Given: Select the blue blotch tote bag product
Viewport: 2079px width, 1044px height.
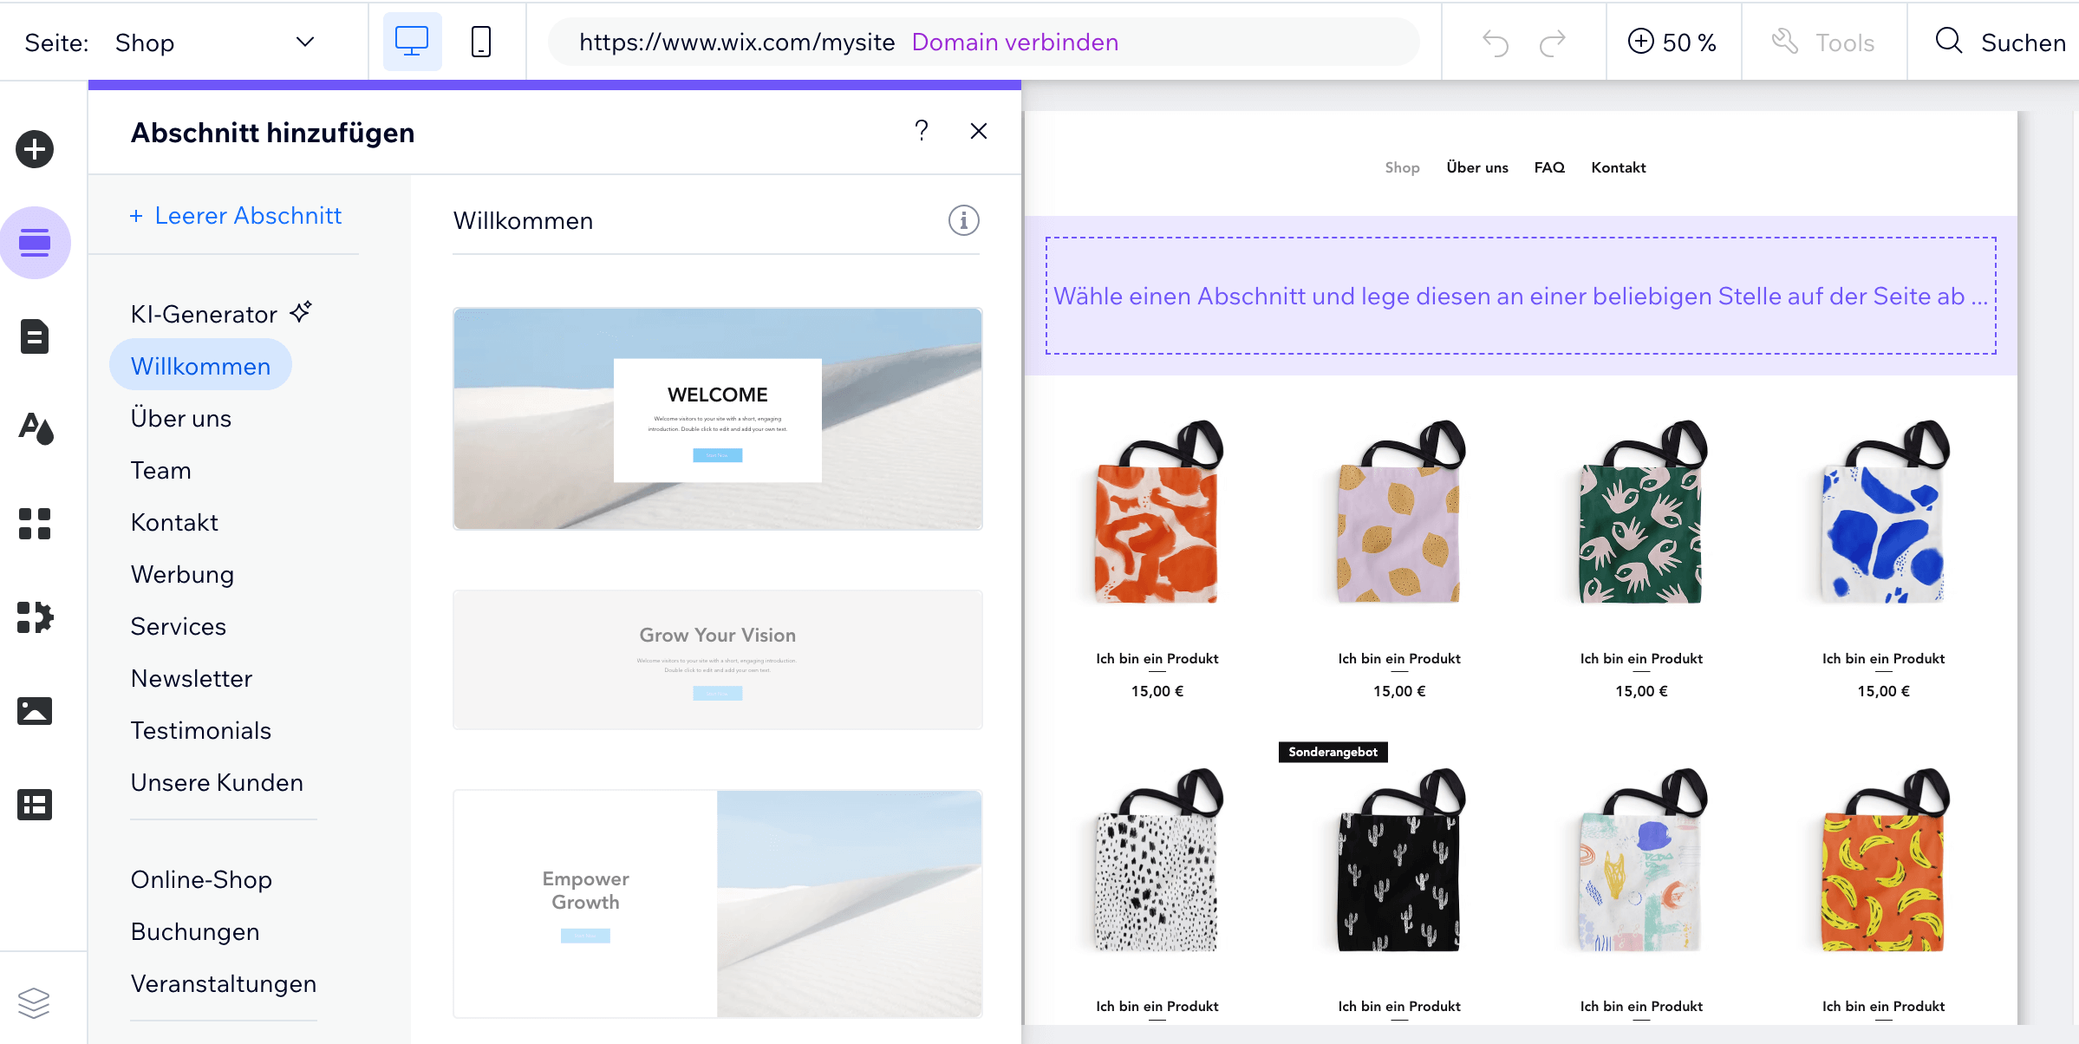Looking at the screenshot, I should (1883, 512).
